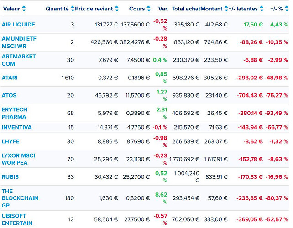Open ERYTECH PHARMA stock link
Viewport: 293px width, 228px height.
pos(15,113)
